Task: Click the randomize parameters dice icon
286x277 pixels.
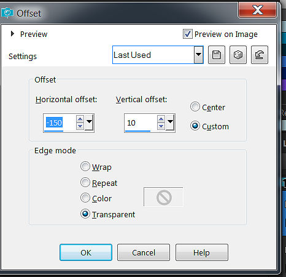Action: click(x=238, y=55)
